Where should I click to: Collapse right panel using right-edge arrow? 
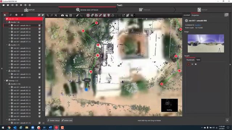click(x=230, y=65)
